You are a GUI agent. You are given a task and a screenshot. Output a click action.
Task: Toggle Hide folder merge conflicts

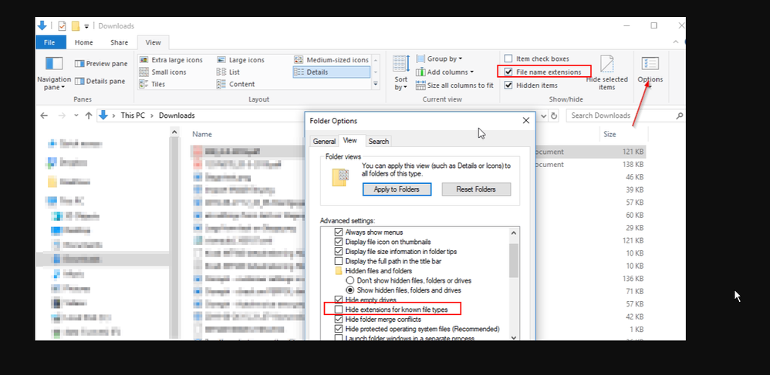coord(339,319)
